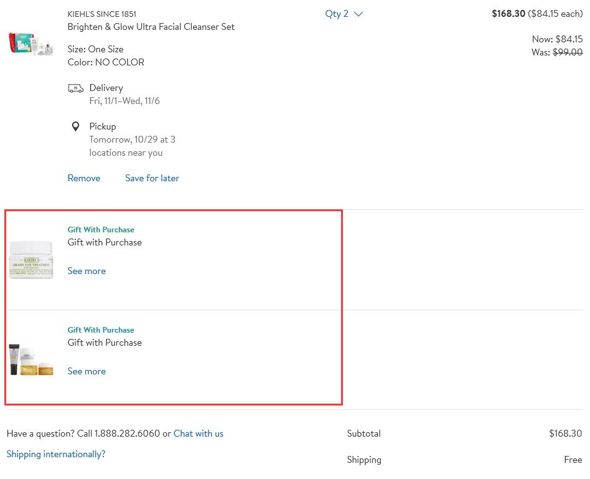Click the Color: NO COLOR text
The image size is (590, 479).
tap(106, 62)
